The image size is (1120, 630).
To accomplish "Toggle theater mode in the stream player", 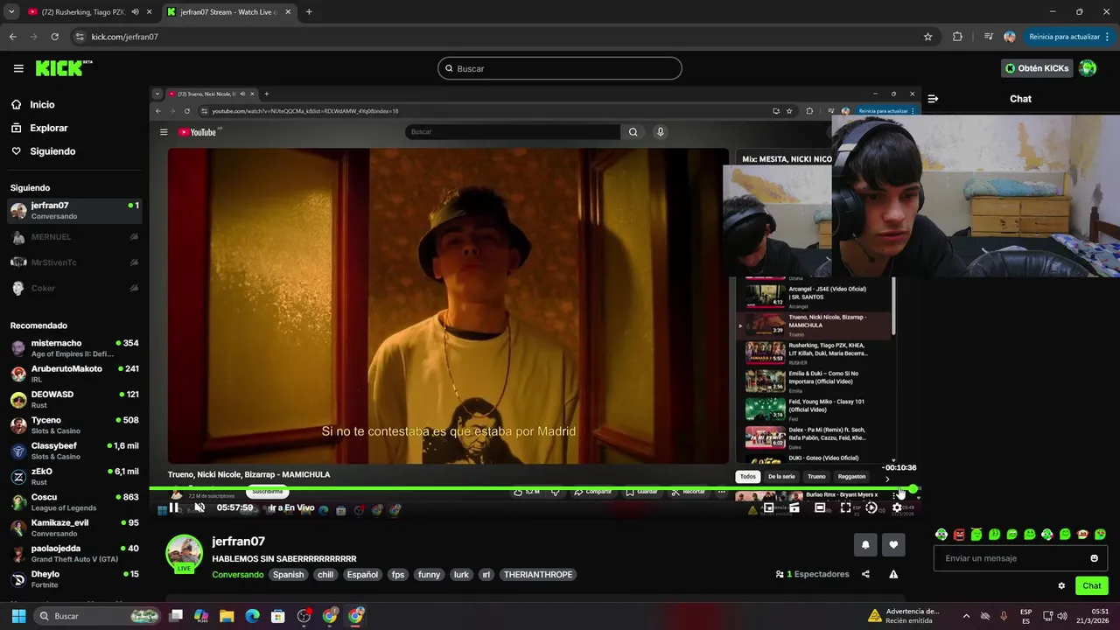I will [x=820, y=507].
